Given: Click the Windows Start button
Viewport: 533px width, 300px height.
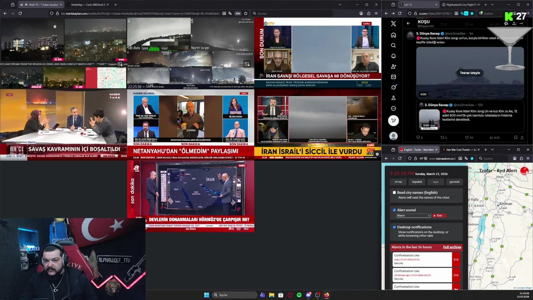Looking at the screenshot, I should (x=207, y=295).
